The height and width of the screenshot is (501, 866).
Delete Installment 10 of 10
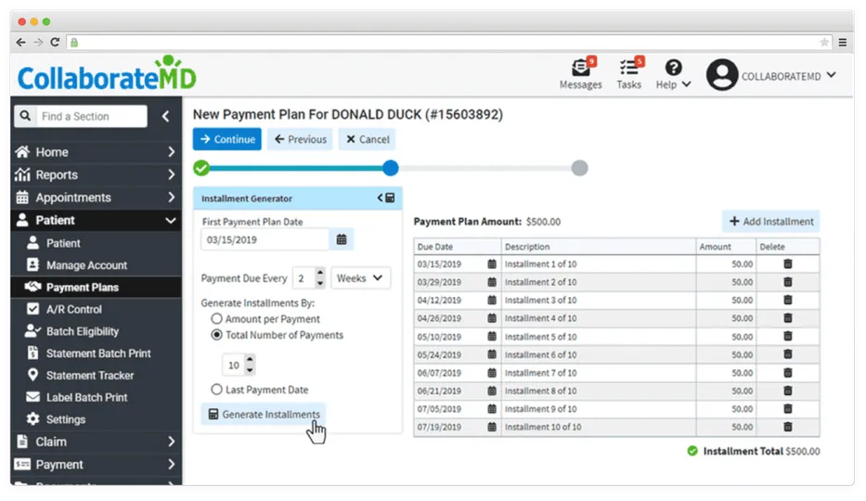pos(788,427)
